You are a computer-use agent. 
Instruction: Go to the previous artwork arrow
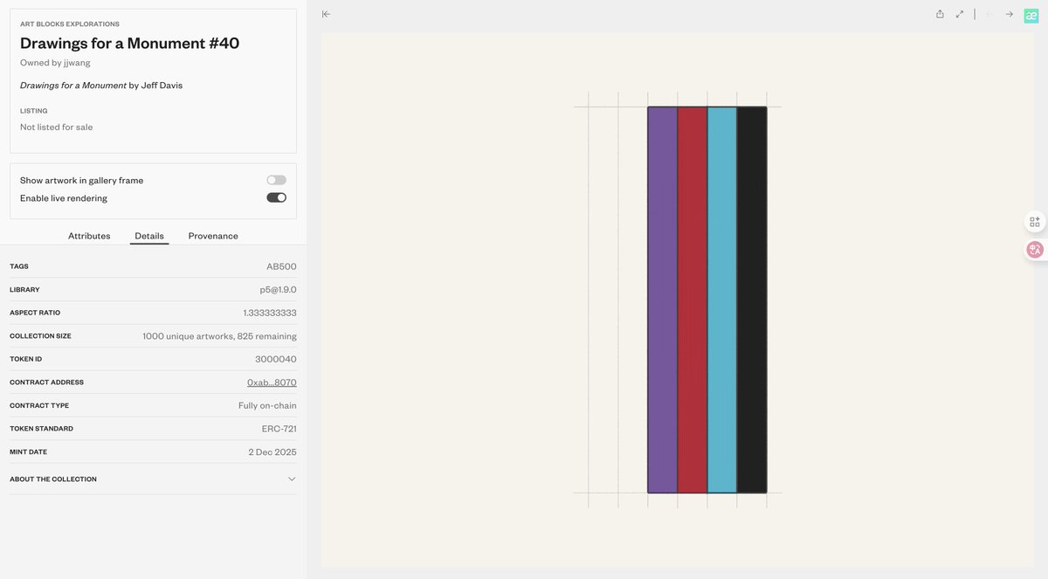(989, 14)
